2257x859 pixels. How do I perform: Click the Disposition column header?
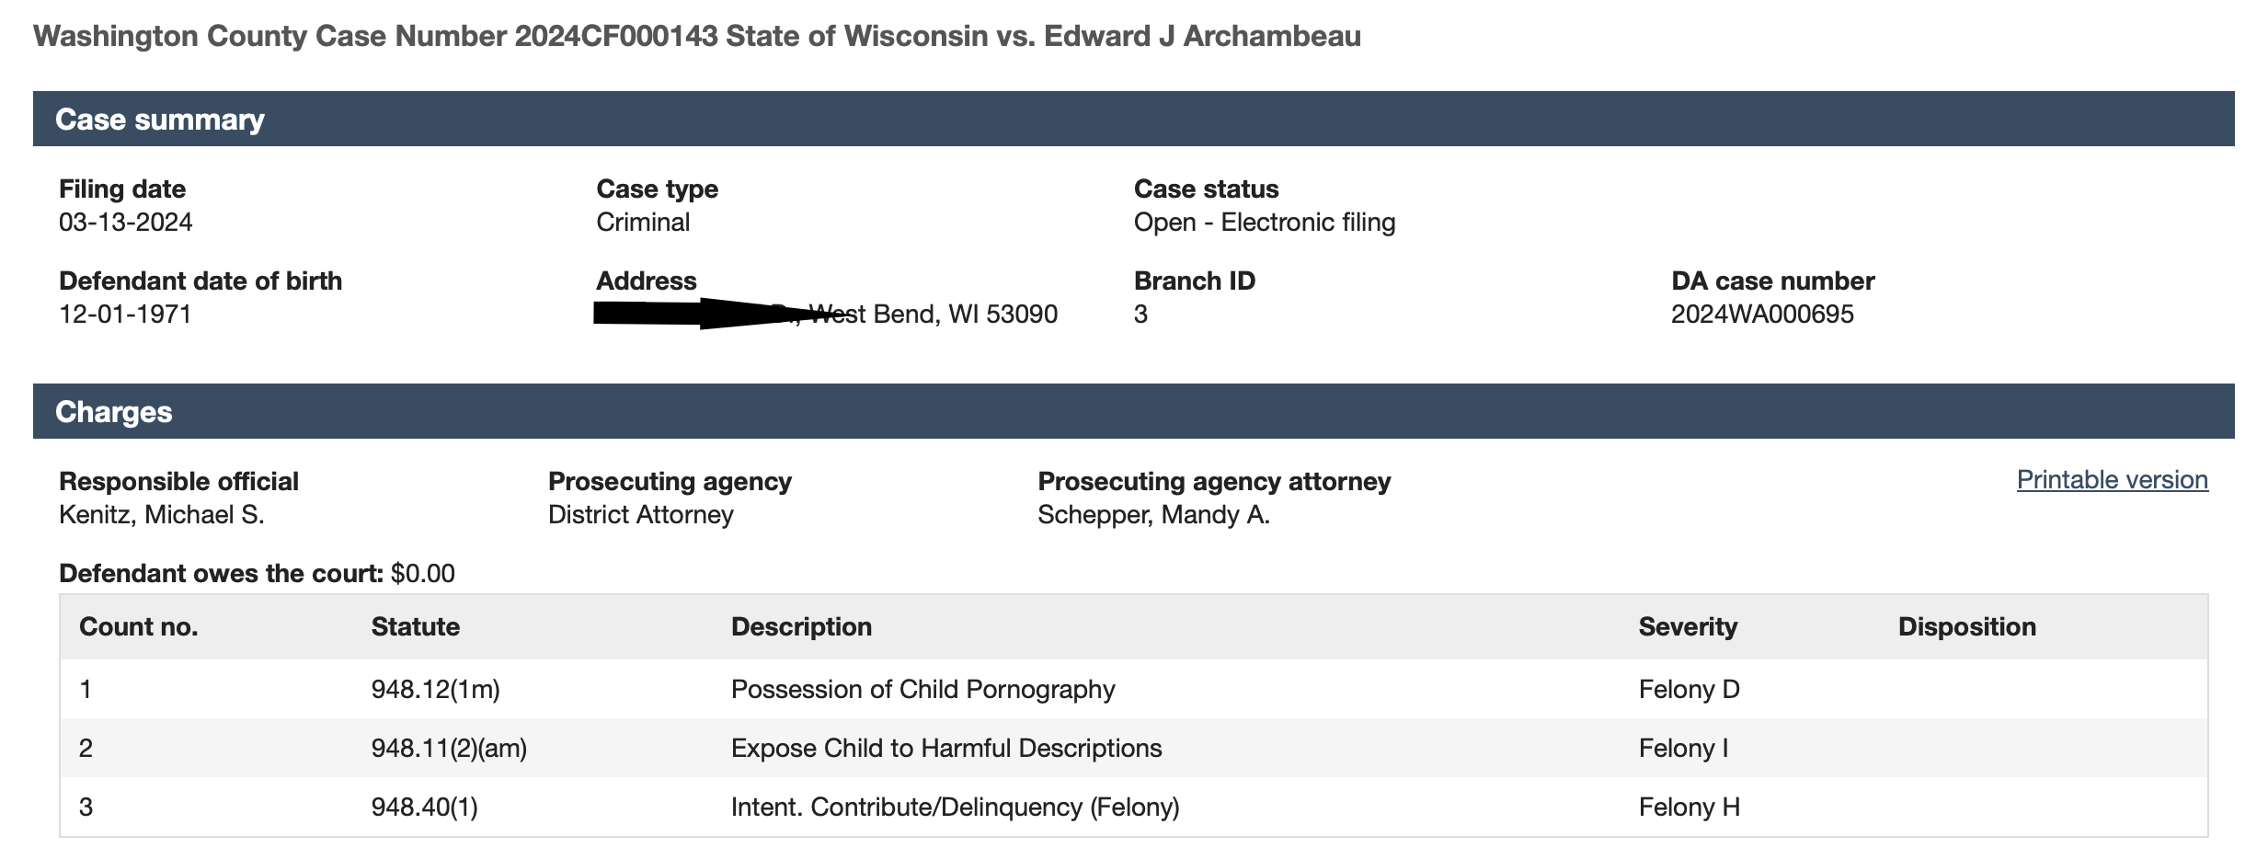(x=1966, y=627)
